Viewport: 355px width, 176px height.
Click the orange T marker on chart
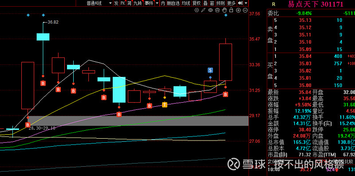click(165, 104)
